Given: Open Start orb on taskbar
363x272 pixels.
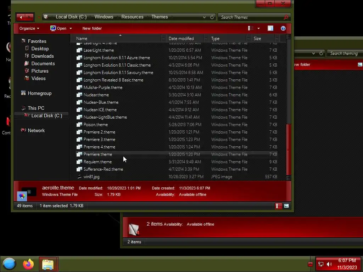Looking at the screenshot, I should coord(9,264).
